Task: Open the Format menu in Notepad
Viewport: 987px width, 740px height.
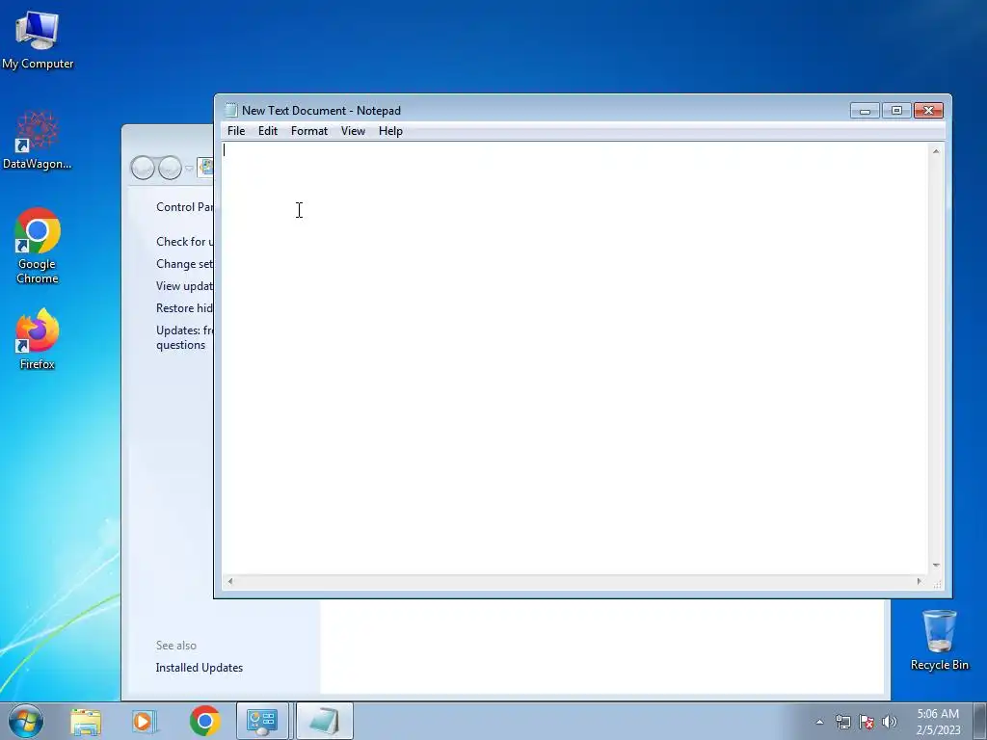Action: (x=309, y=131)
